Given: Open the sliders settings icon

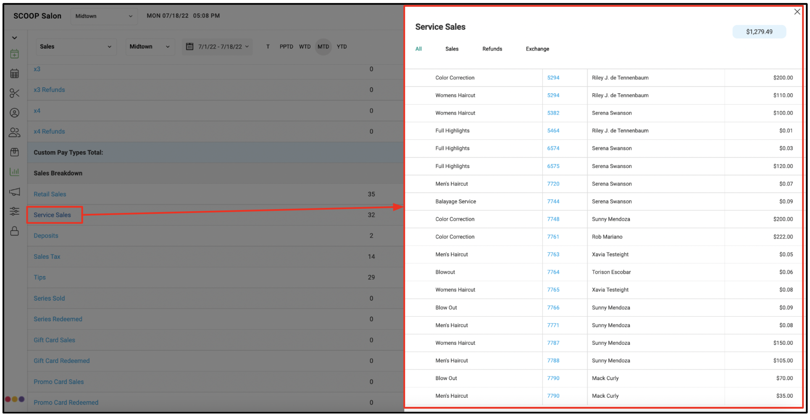Looking at the screenshot, I should tap(14, 211).
